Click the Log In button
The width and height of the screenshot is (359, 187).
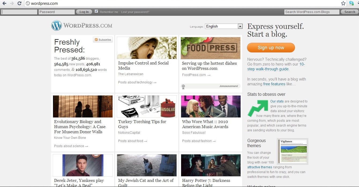(84, 12)
